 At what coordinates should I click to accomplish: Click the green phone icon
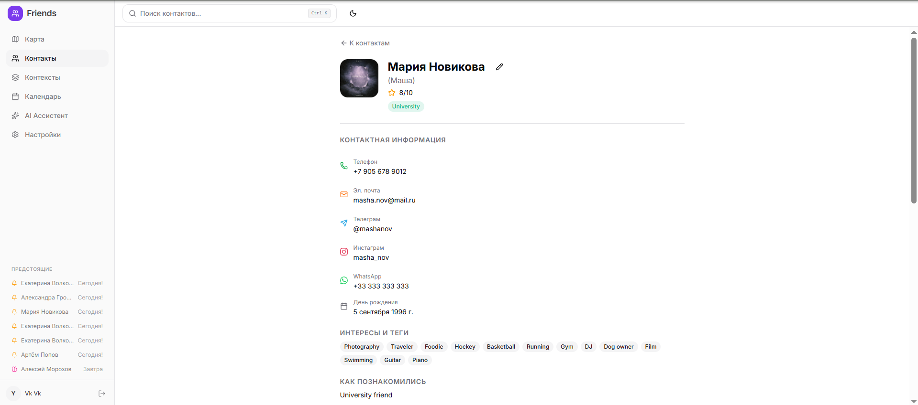coord(344,166)
